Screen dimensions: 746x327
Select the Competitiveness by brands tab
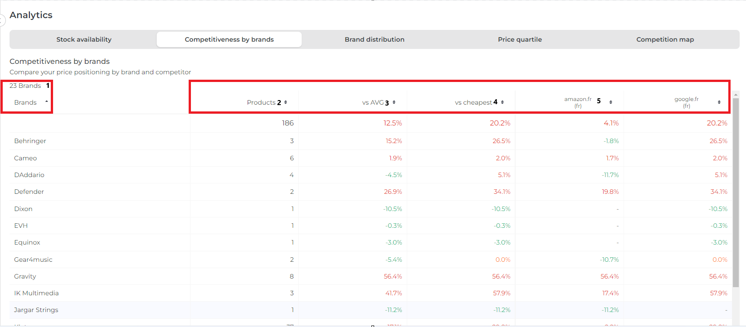click(229, 39)
